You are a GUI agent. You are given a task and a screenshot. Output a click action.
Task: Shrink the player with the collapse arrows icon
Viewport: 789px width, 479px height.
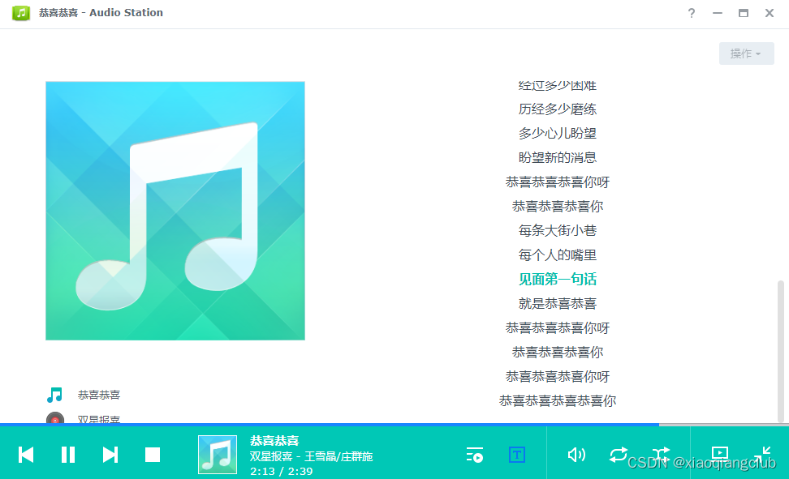point(763,455)
